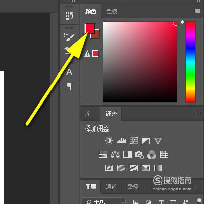
Task: Open the Brush Settings panel icon
Action: click(69, 37)
